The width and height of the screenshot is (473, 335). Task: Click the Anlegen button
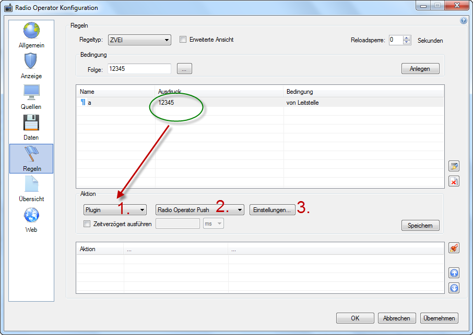pos(420,69)
